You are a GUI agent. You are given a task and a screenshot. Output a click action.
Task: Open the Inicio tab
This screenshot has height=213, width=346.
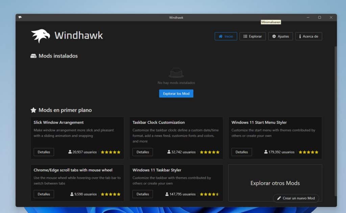[226, 36]
